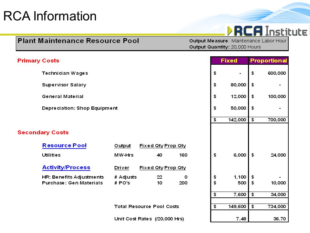Click the Output Quantity: 20,000 Hours text
This screenshot has width=310, height=233.
point(225,47)
